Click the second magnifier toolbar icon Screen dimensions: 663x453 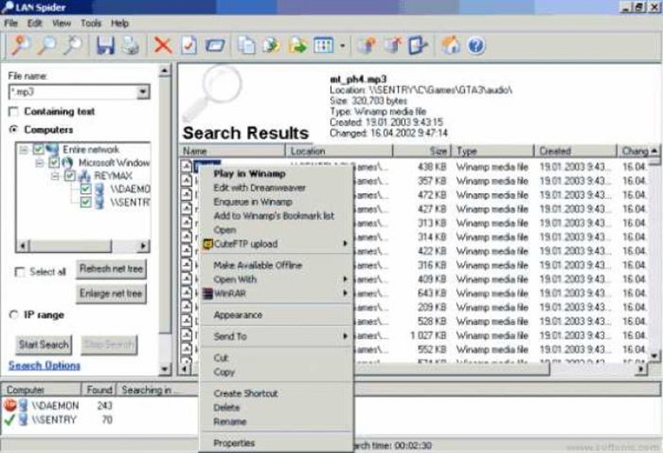pyautogui.click(x=47, y=45)
